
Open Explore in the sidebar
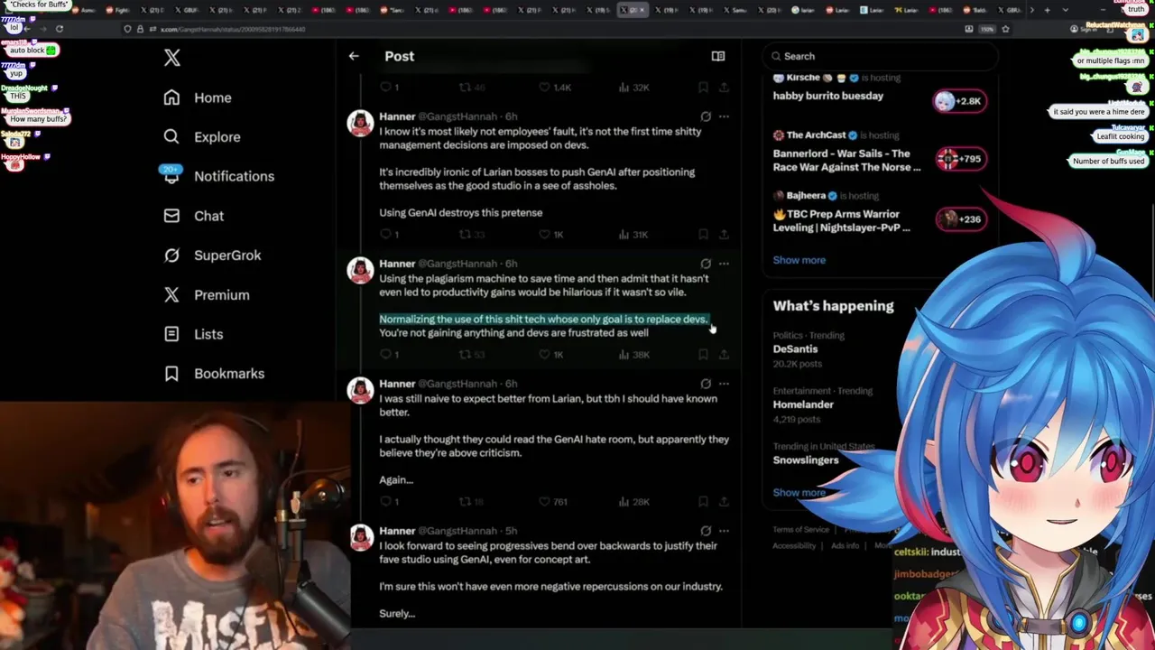(202, 137)
